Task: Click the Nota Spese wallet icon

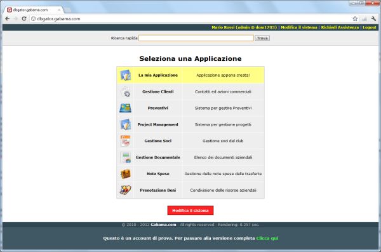Action: click(126, 174)
